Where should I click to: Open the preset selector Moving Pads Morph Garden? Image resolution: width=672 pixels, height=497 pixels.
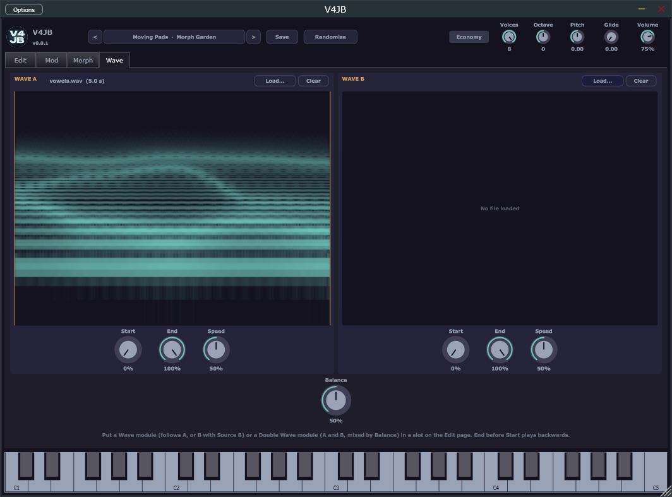tap(174, 37)
